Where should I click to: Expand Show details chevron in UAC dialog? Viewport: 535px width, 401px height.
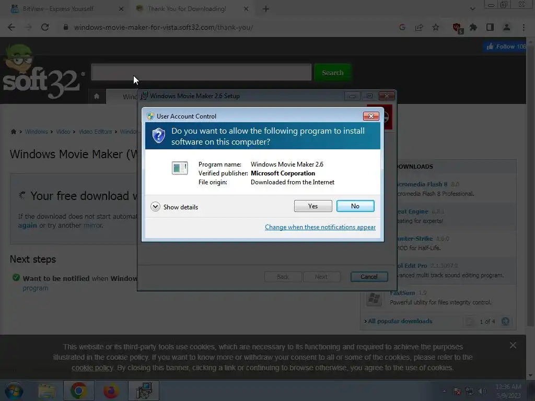[x=155, y=207]
